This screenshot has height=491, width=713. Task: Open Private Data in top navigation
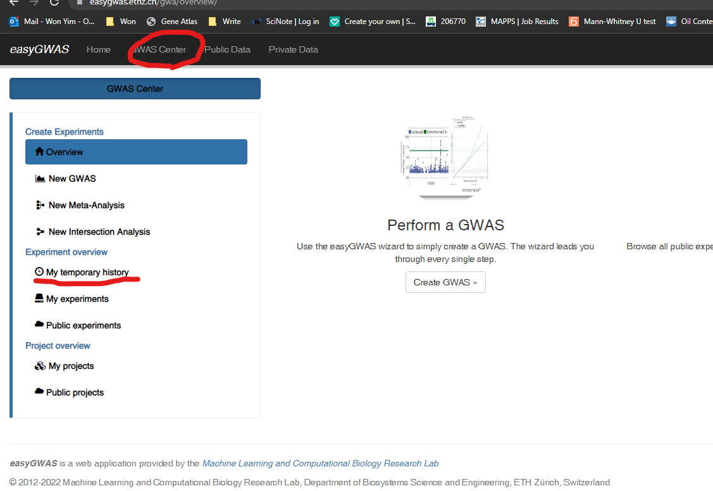coord(293,49)
